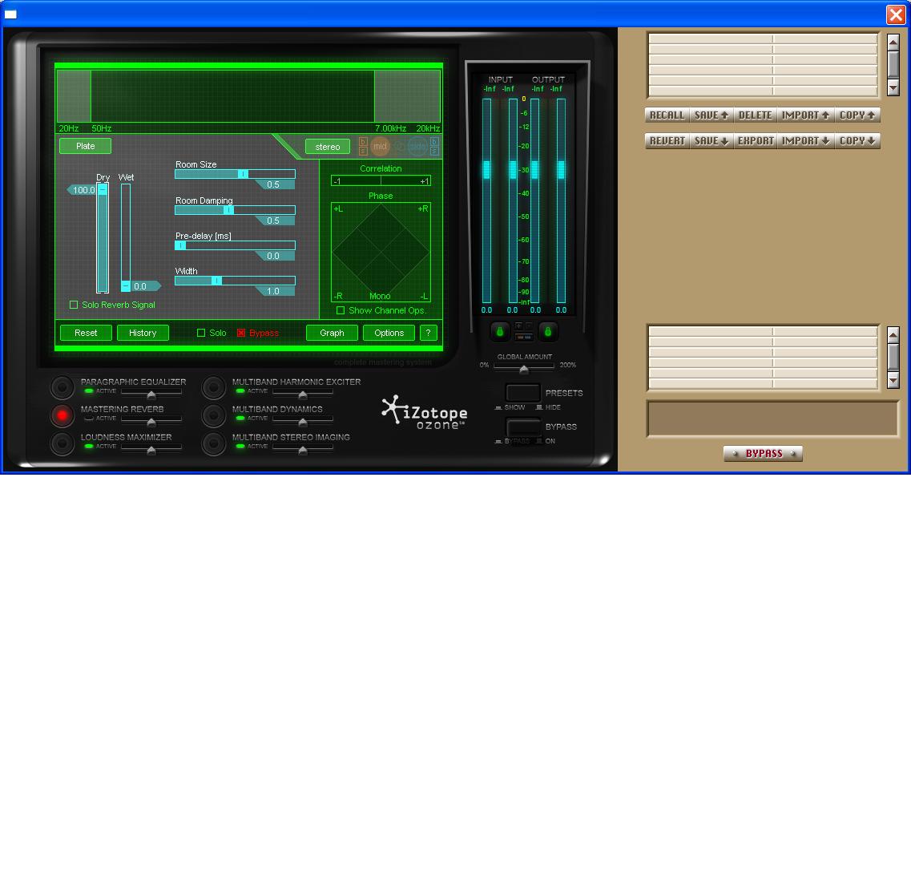This screenshot has height=886, width=911.
Task: Click the orange mid channel circle
Action: point(380,147)
